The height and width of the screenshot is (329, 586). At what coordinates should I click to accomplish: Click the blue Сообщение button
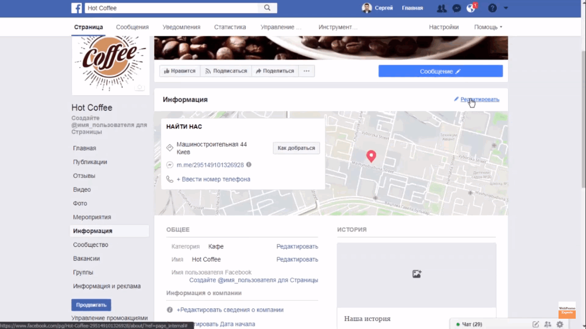point(441,71)
